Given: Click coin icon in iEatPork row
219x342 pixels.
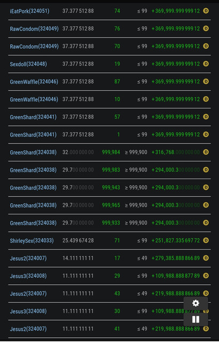Looking at the screenshot, I should coord(206,11).
